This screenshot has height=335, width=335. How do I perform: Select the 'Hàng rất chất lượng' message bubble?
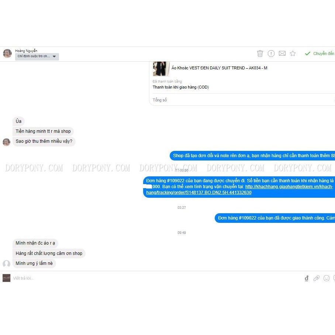pyautogui.click(x=49, y=253)
